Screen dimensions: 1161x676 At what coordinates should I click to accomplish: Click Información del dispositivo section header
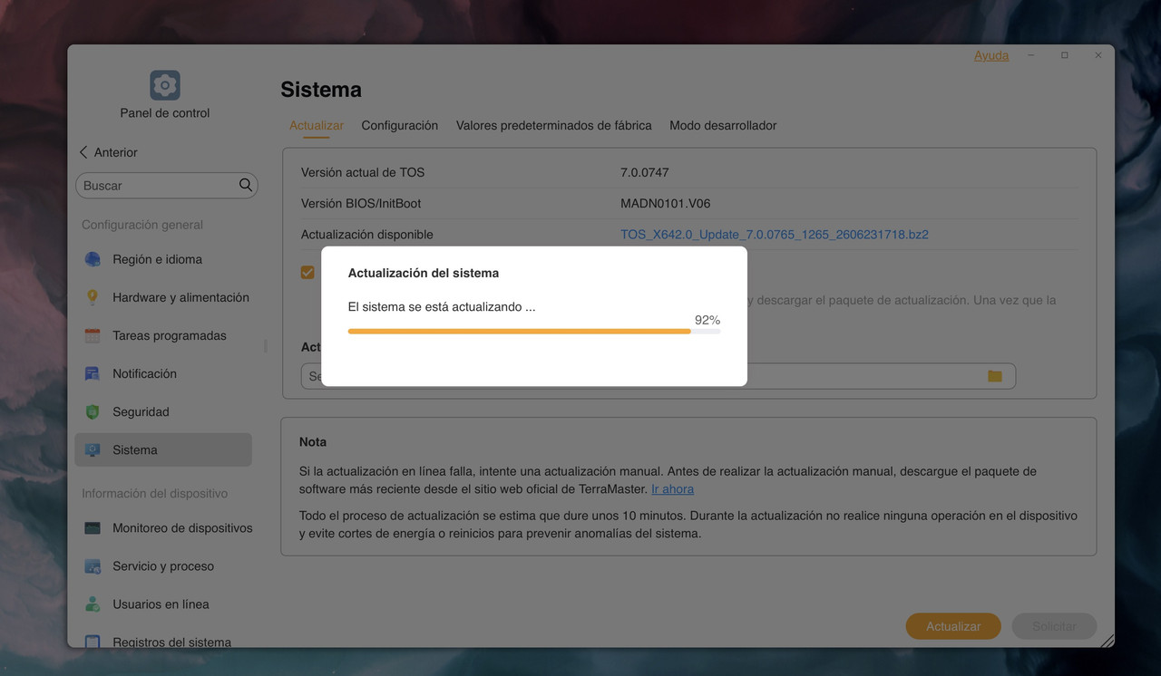point(155,493)
